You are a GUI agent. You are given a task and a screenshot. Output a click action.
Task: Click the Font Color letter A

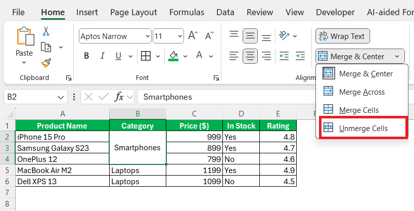click(x=199, y=55)
